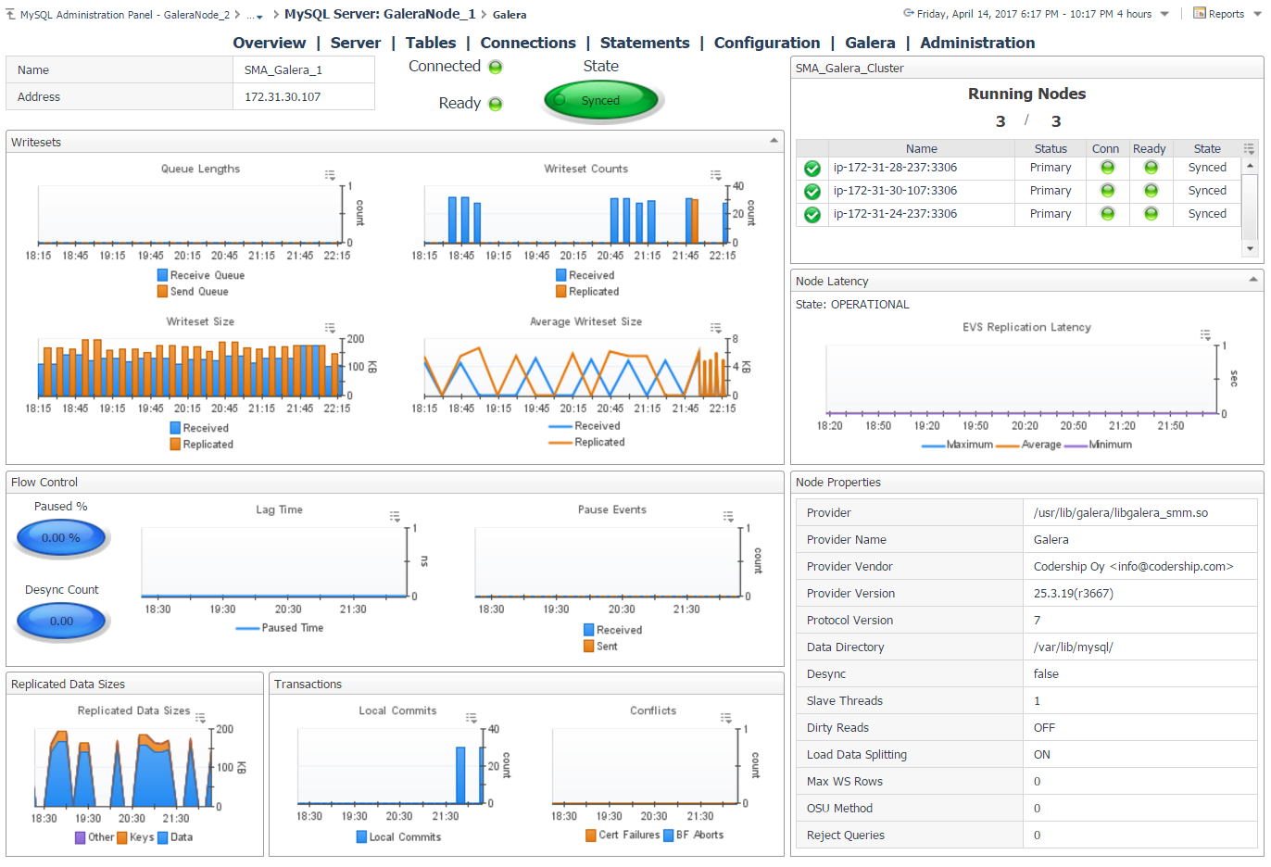This screenshot has height=867, width=1271.
Task: Open Writeset Size chart options menu
Action: [330, 328]
